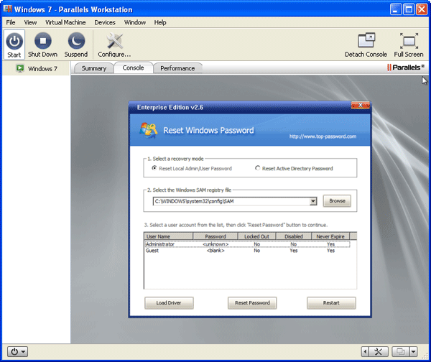Detach the console window

pos(366,42)
